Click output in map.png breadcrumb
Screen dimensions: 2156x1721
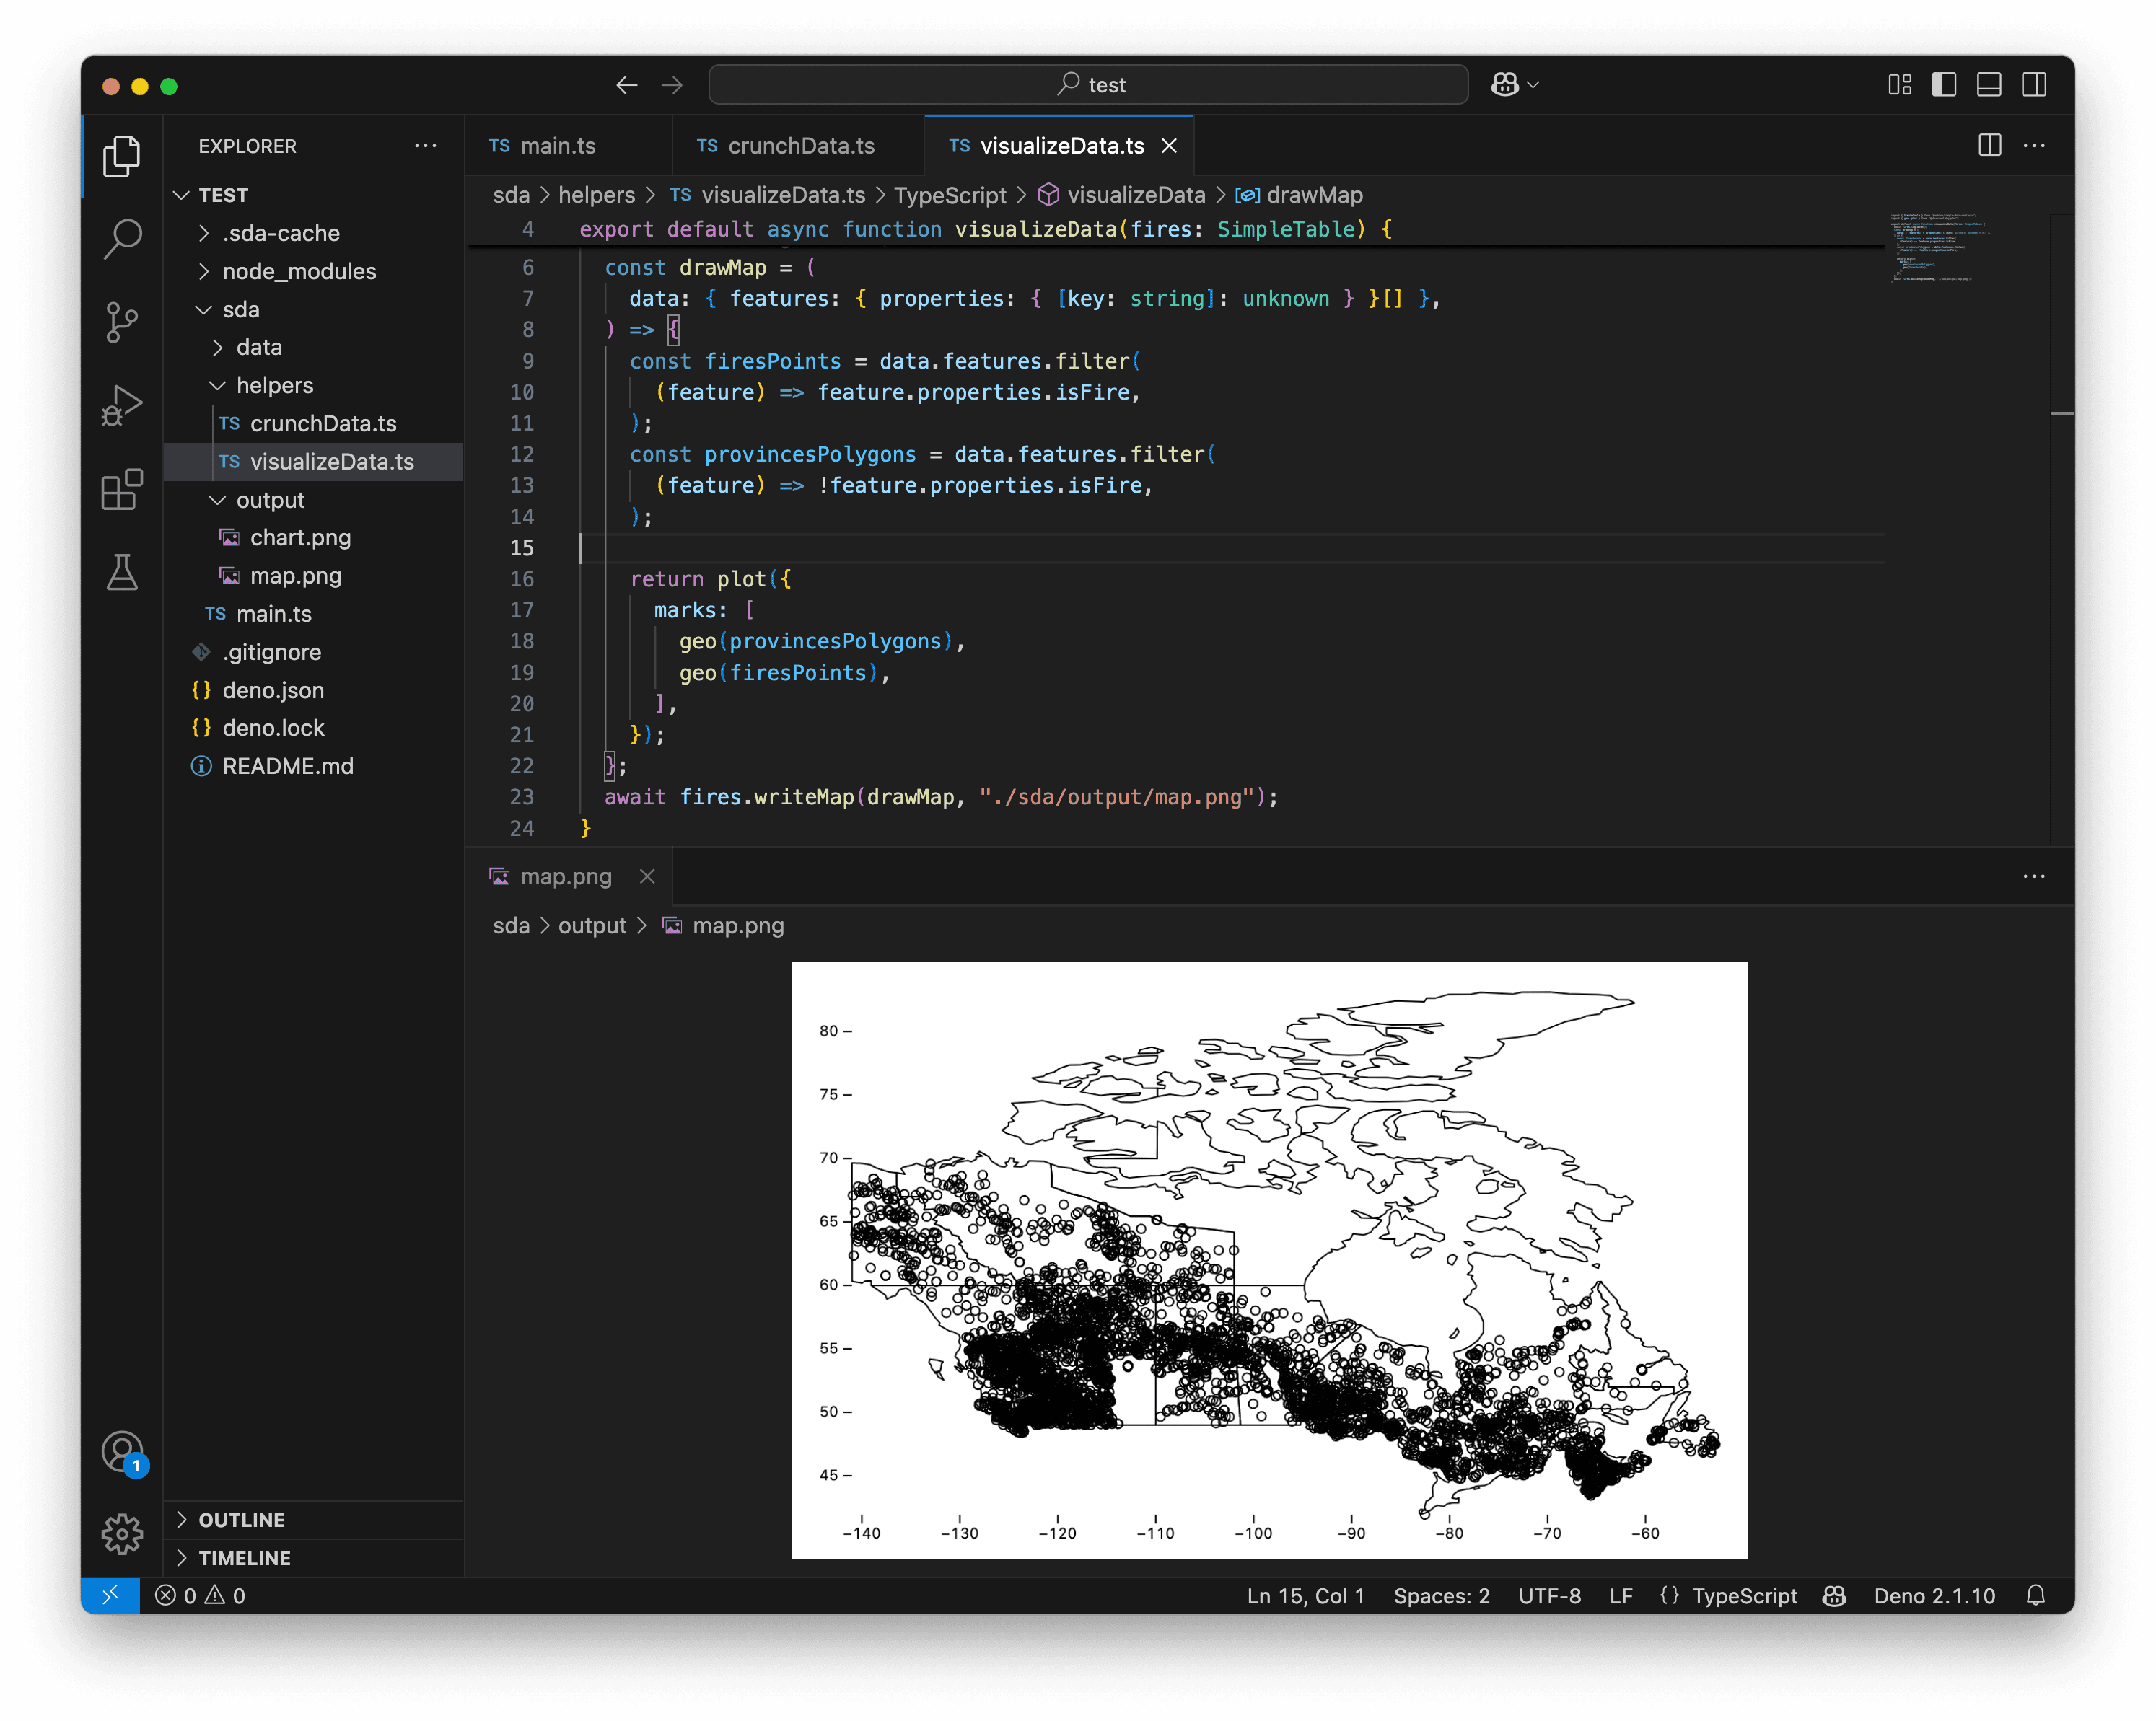[x=592, y=925]
